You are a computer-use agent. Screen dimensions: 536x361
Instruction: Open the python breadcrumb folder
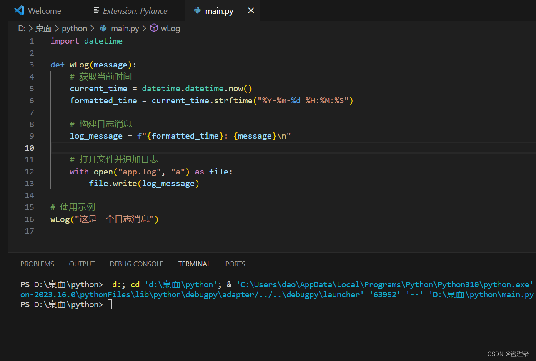coord(74,28)
